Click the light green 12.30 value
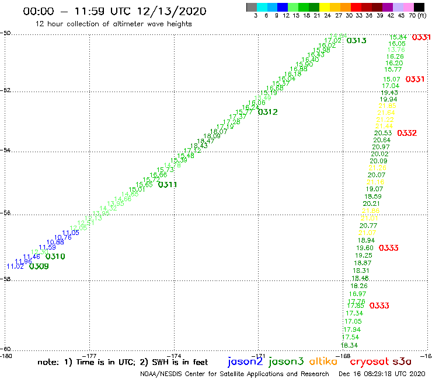The height and width of the screenshot is (379, 432). pyautogui.click(x=39, y=252)
